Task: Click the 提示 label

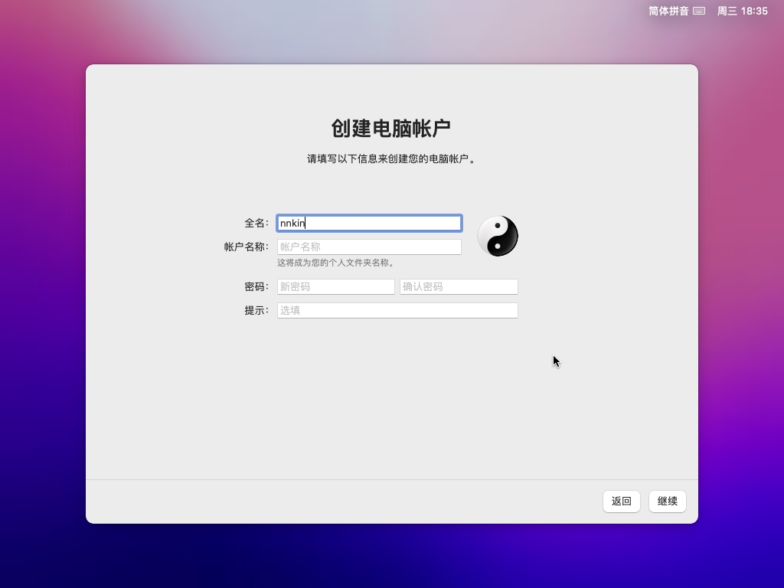Action: (256, 310)
